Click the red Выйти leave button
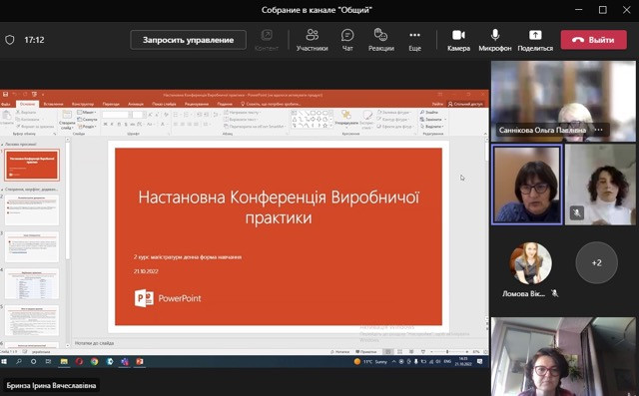The width and height of the screenshot is (639, 396). click(594, 40)
